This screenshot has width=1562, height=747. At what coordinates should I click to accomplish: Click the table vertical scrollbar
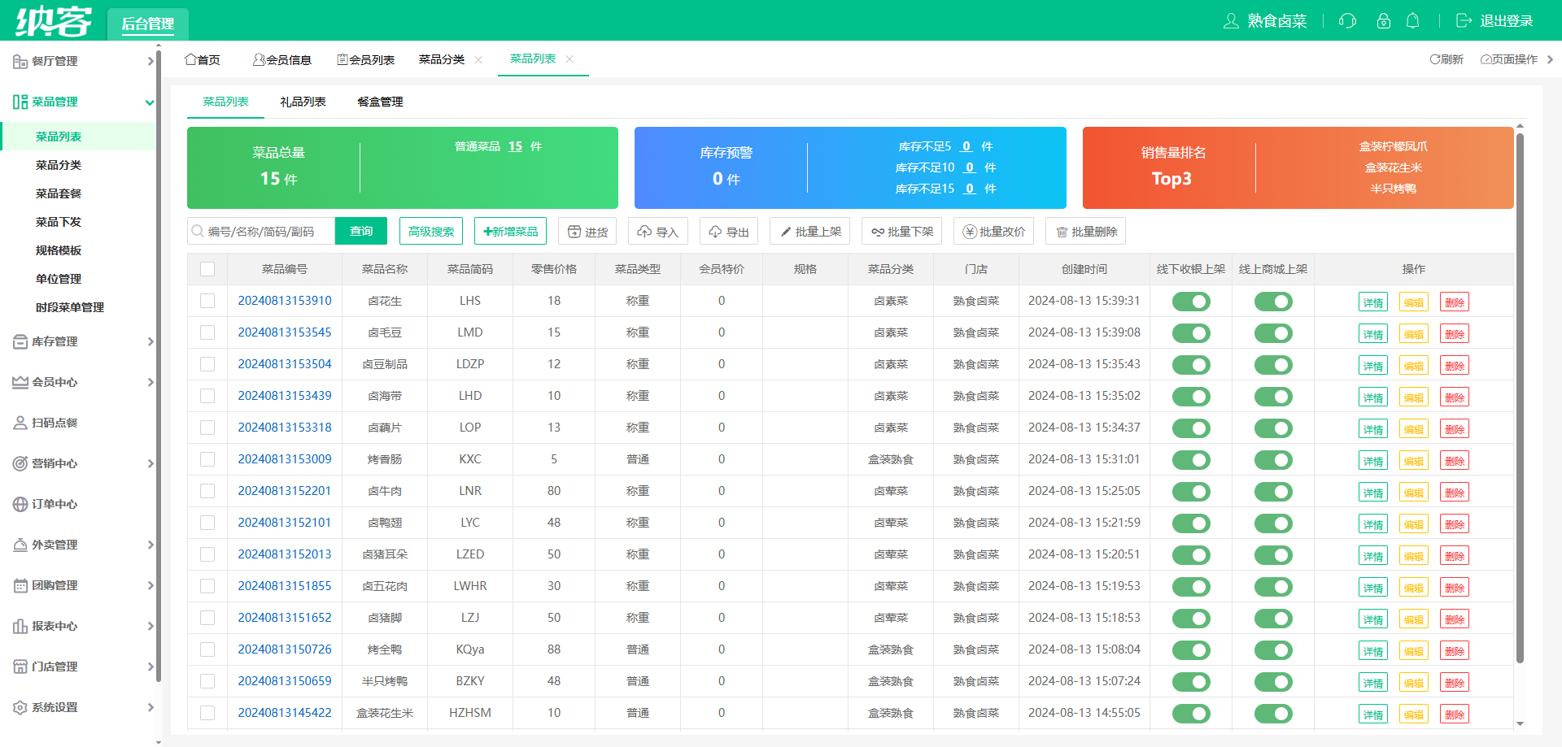click(1520, 398)
